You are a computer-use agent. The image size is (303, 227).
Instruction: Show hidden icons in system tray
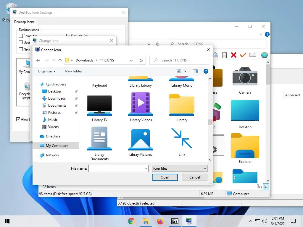[x=250, y=221]
